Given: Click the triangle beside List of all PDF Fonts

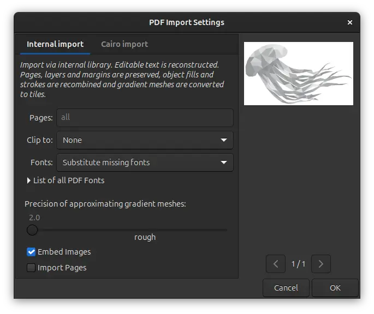Looking at the screenshot, I should tap(29, 180).
